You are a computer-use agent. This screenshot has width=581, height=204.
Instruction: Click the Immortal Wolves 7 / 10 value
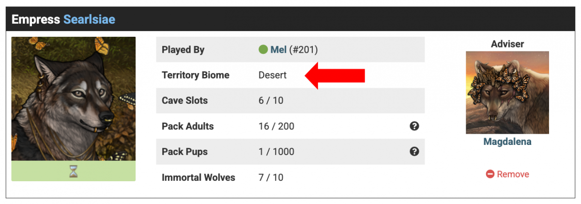click(x=271, y=177)
